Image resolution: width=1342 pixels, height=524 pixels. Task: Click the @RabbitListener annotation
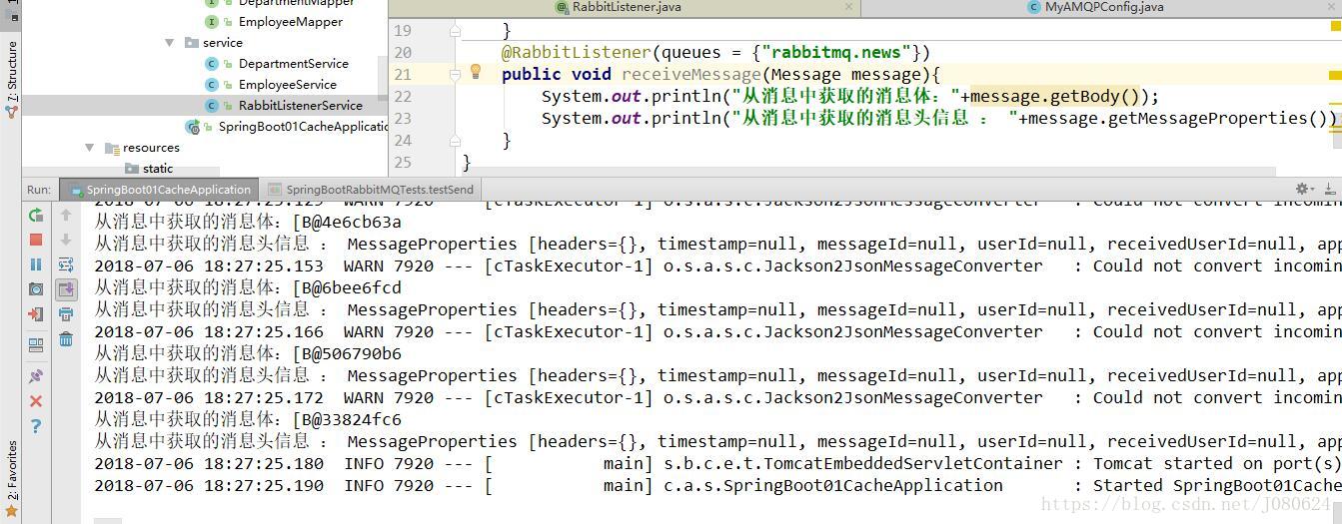click(577, 52)
